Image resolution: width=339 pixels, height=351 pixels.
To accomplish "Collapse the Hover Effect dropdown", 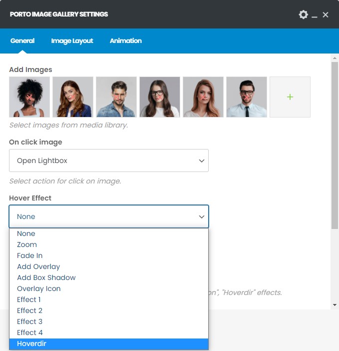I will (109, 216).
